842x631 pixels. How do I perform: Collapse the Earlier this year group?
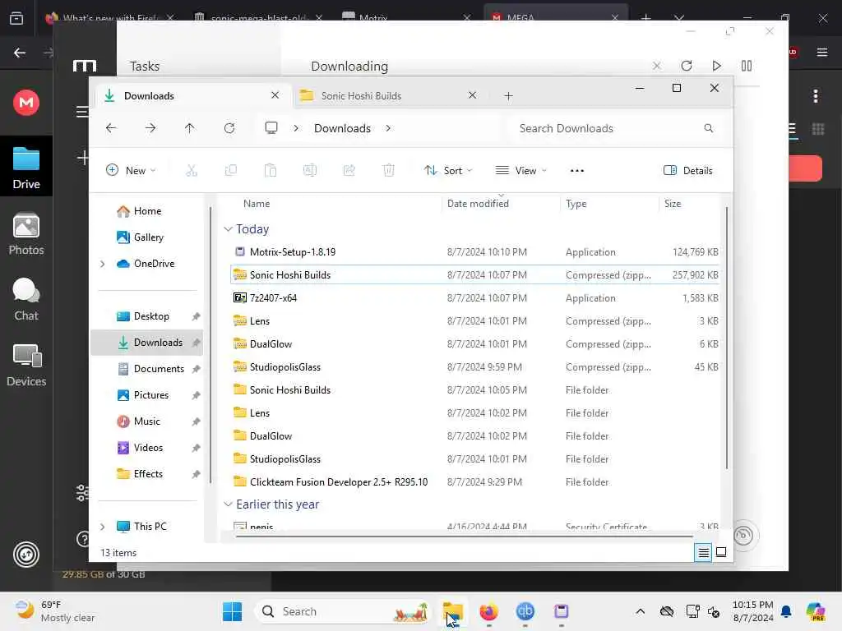click(229, 504)
